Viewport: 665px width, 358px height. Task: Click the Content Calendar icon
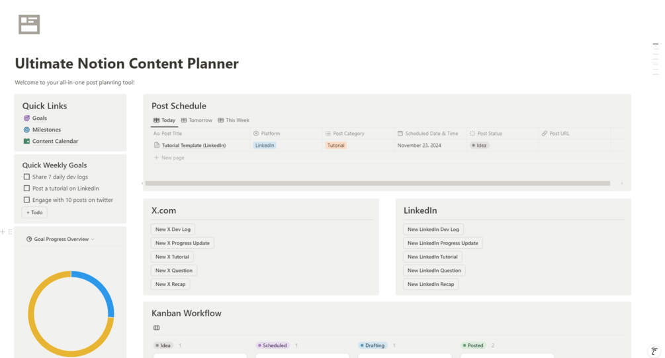click(x=26, y=141)
